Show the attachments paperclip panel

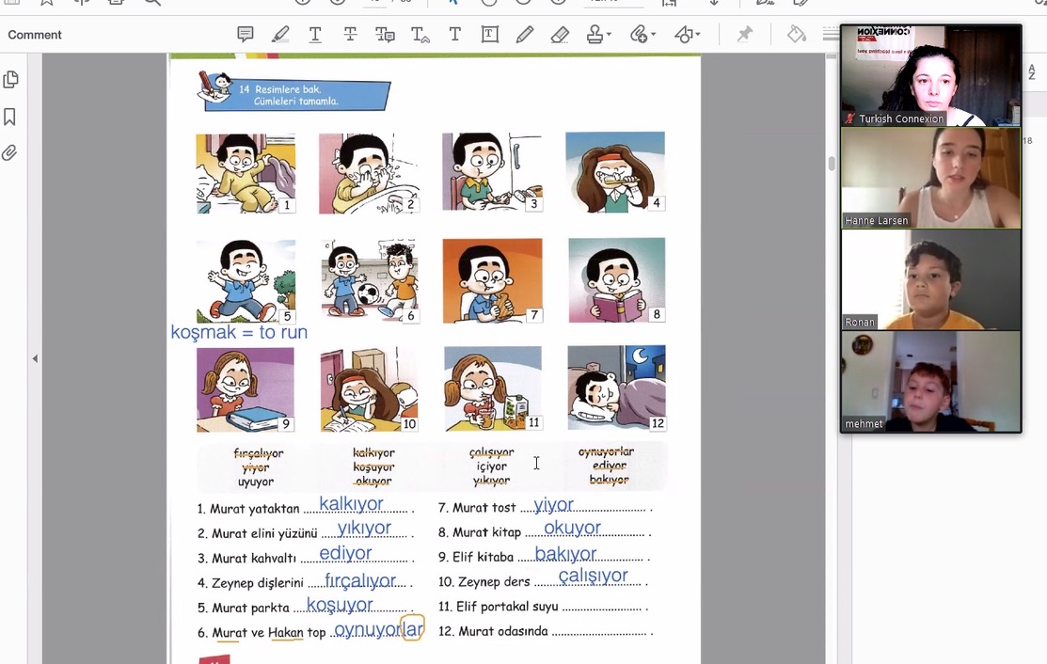11,152
